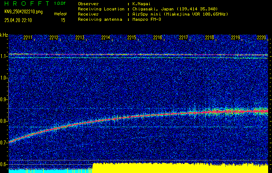This screenshot has height=173, width=272.
Task: Click the Receiving Location label
Action: (101, 9)
